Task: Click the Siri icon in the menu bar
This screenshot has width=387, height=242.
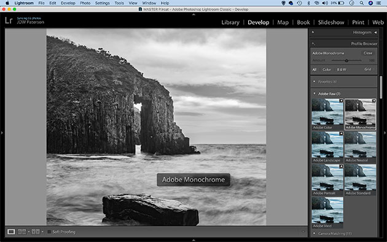Action: coord(370,3)
